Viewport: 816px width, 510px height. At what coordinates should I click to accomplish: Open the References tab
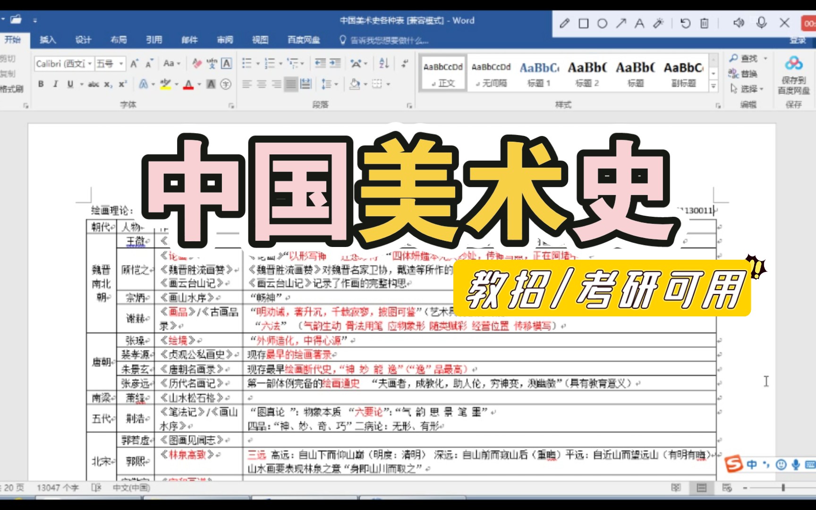coord(154,40)
